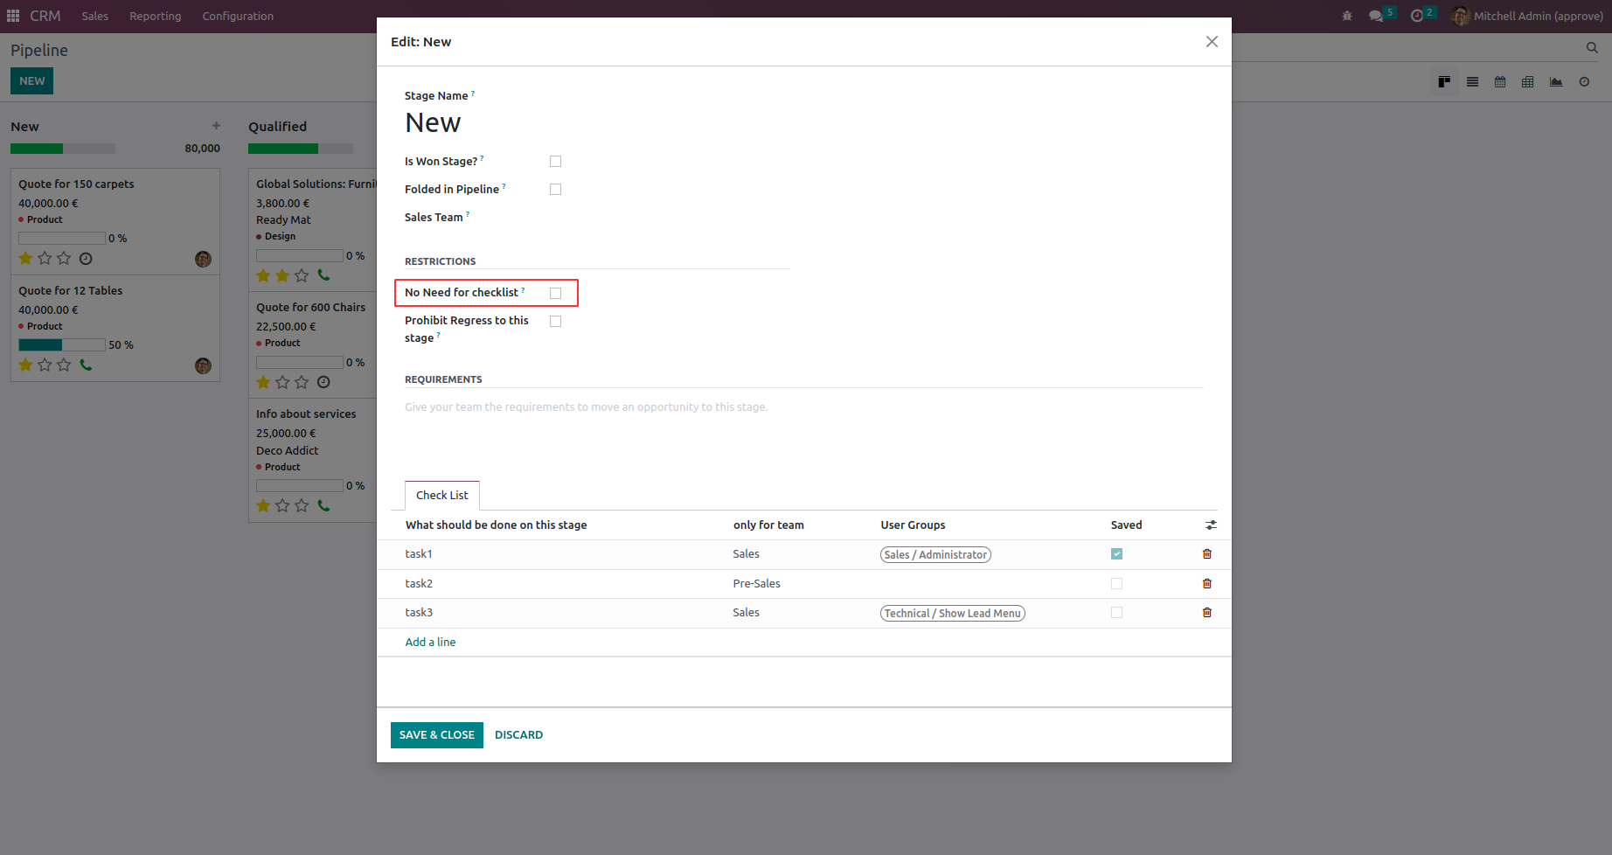Expand the Mitchell Admin user menu
The width and height of the screenshot is (1612, 855).
tap(1527, 16)
